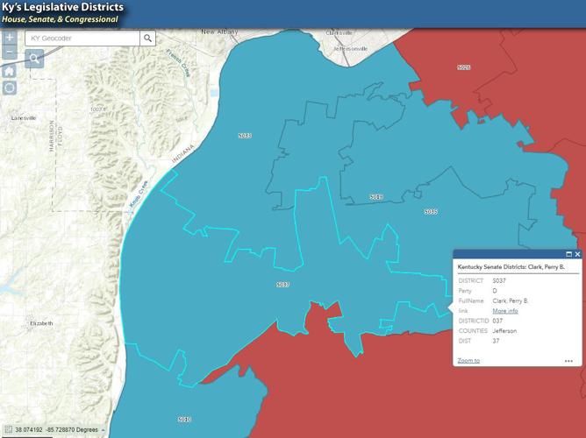This screenshot has width=586, height=438.
Task: Click Ky's Legislative Districts title
Action: [x=61, y=7]
